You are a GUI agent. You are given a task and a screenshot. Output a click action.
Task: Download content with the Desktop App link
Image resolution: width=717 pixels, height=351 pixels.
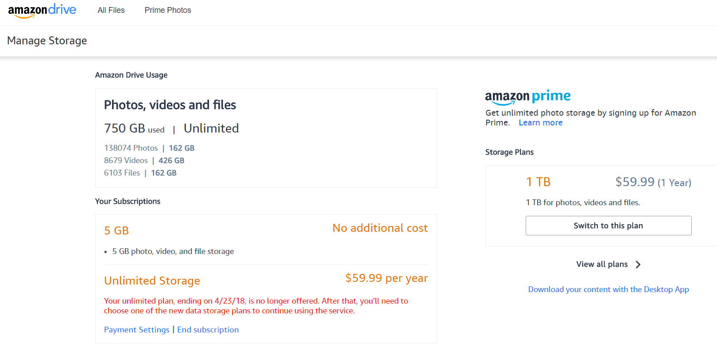(x=608, y=289)
